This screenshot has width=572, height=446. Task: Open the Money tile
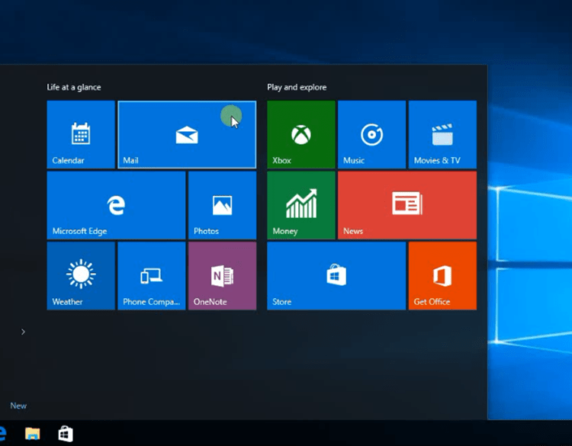[301, 205]
